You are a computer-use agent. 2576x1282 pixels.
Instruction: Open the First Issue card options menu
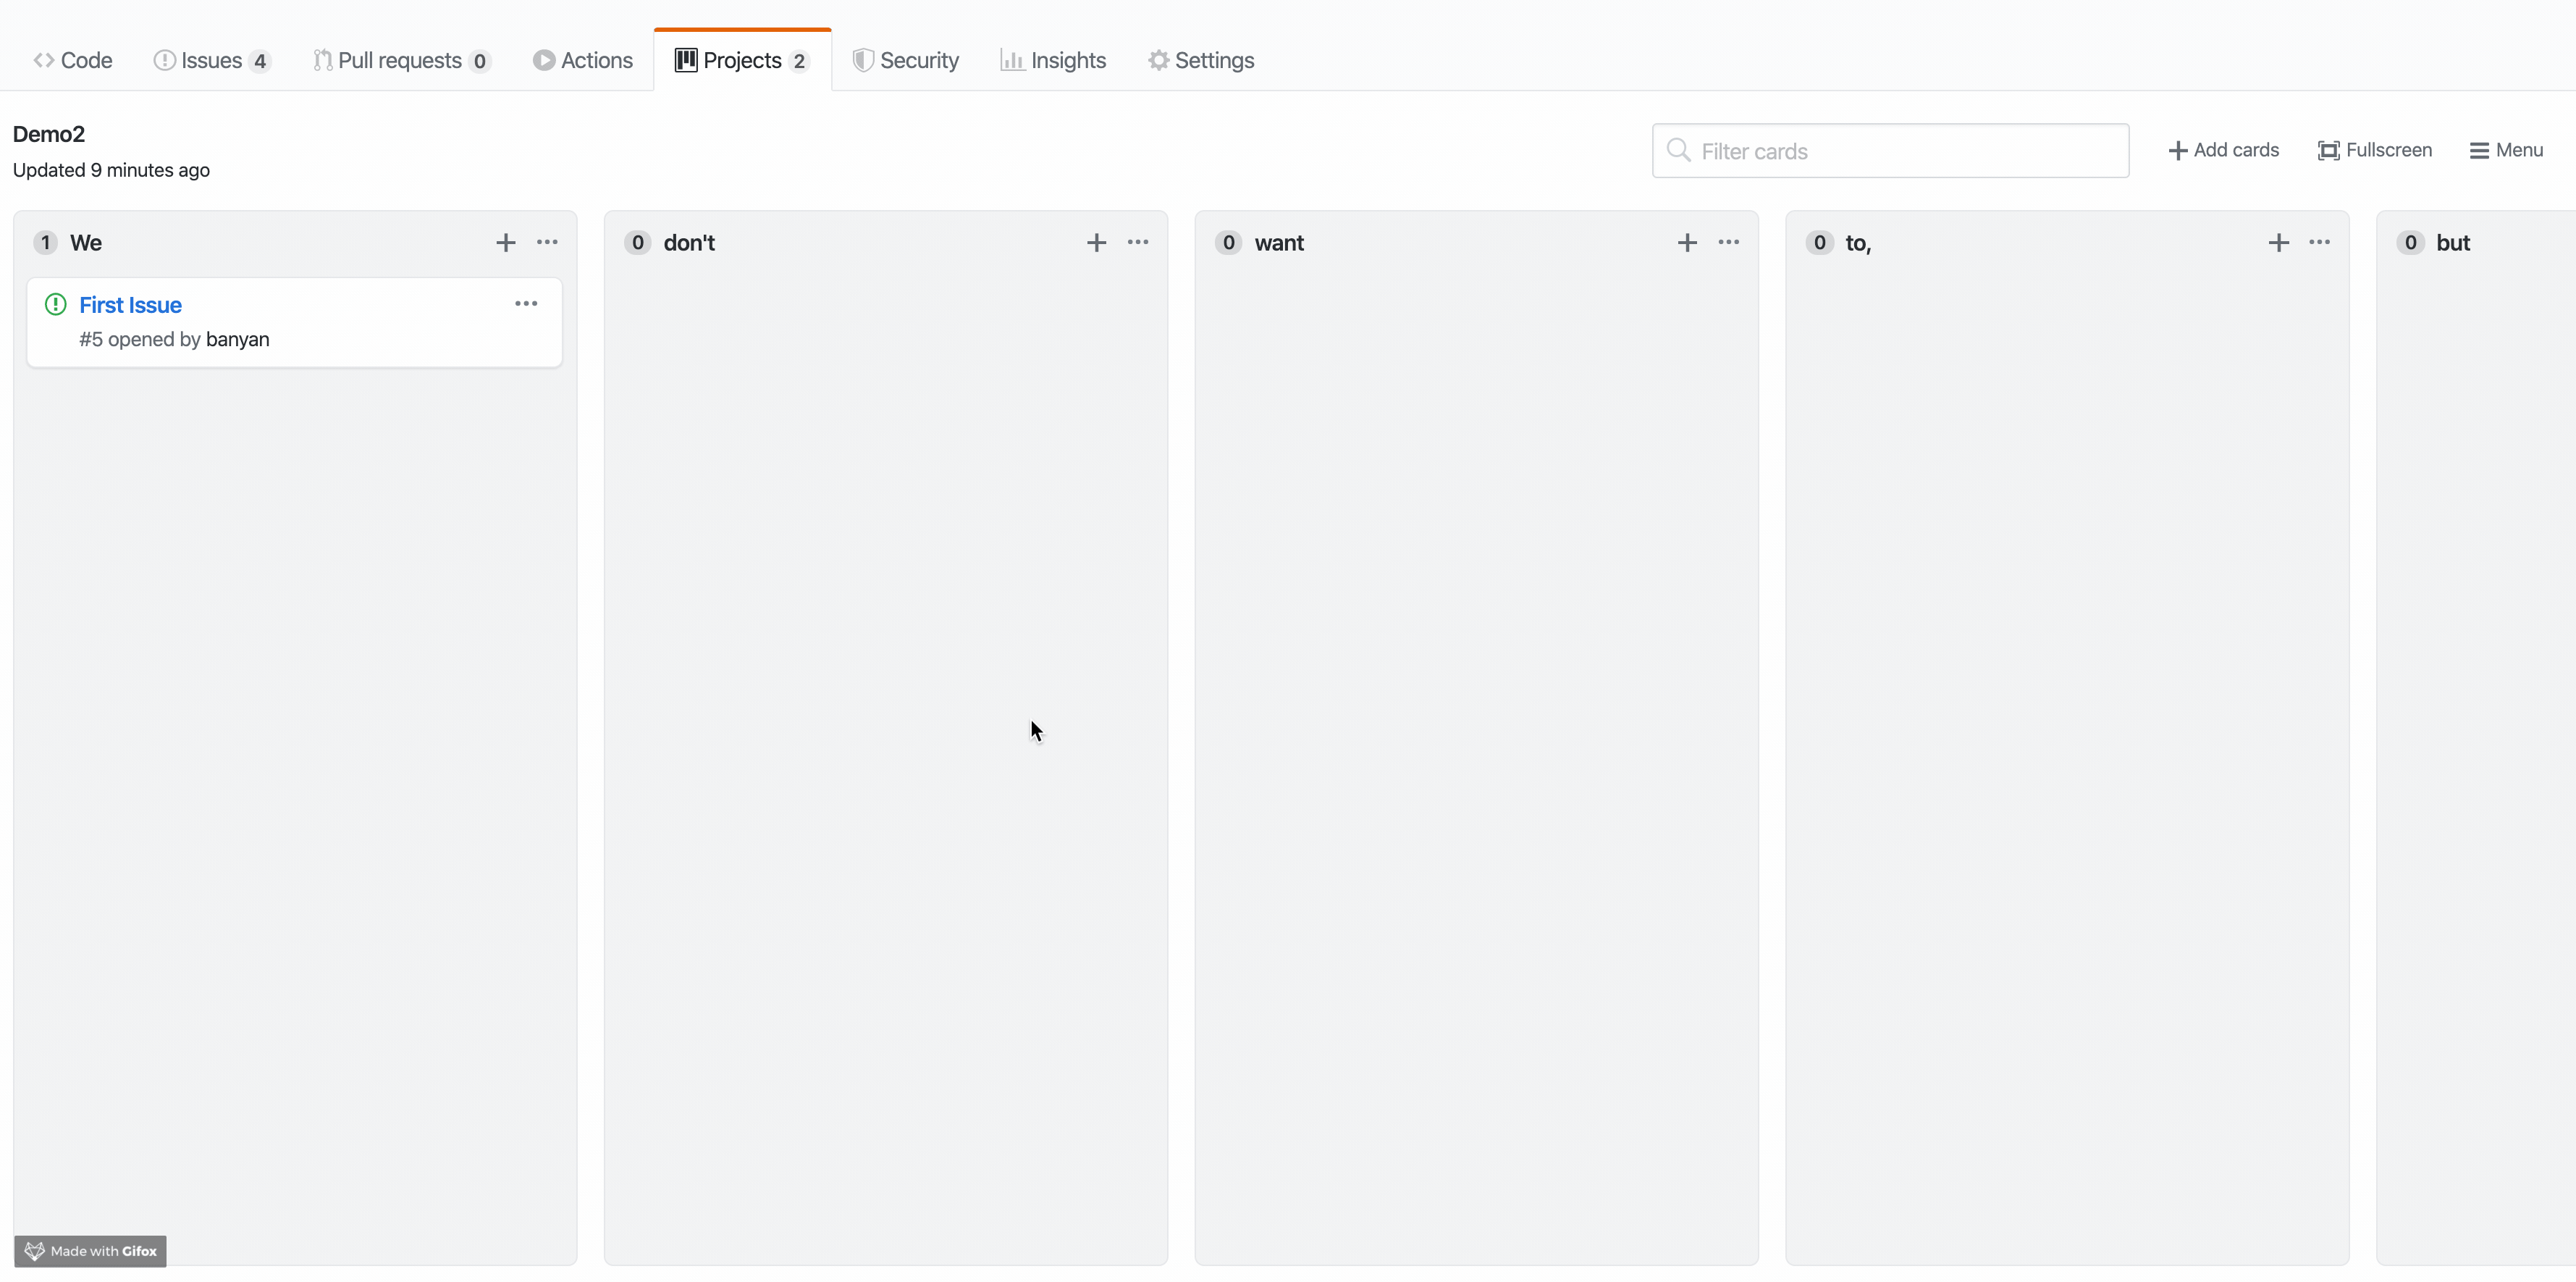tap(526, 304)
